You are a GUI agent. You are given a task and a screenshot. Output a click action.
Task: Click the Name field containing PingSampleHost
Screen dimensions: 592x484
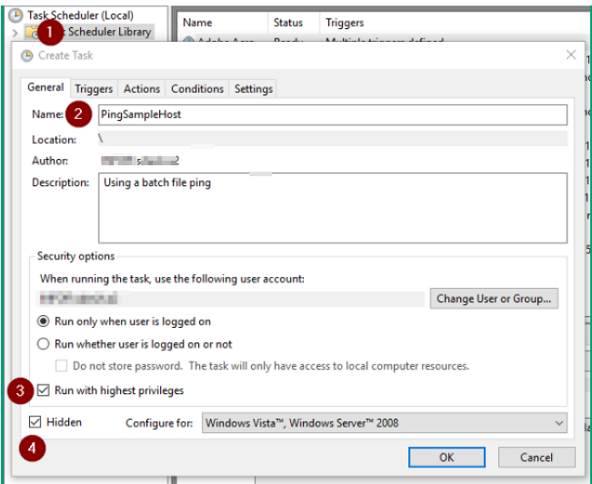(333, 114)
